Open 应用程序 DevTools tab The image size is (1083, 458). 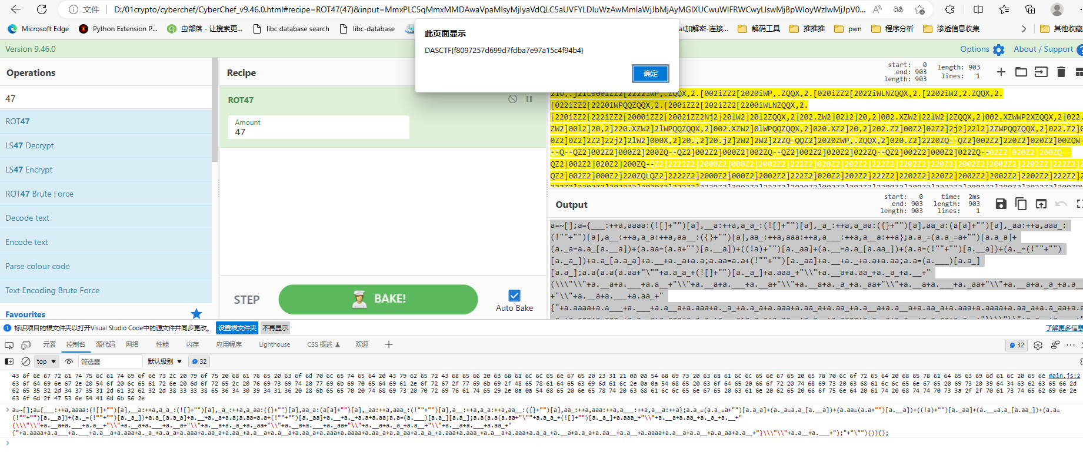pos(229,344)
